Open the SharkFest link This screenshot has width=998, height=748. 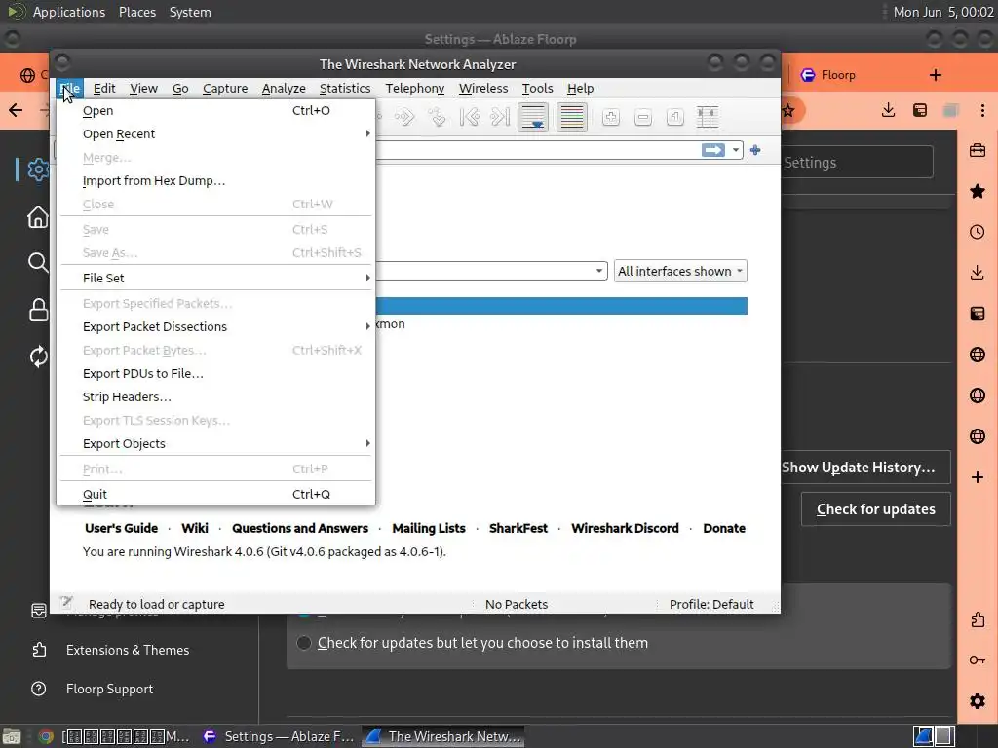click(x=518, y=528)
